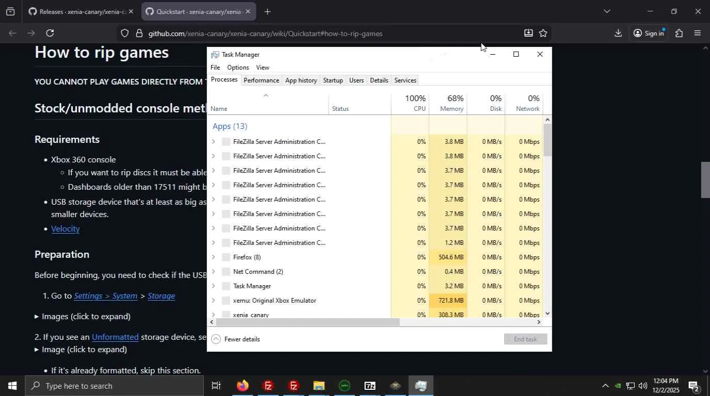Open the Unformatted link

coord(115,337)
